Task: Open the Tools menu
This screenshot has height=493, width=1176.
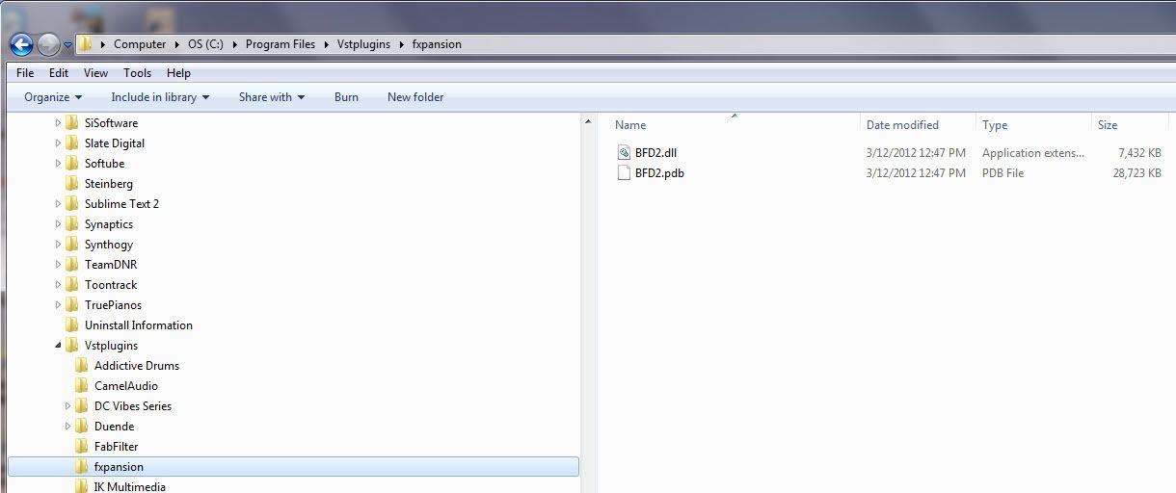Action: point(137,73)
